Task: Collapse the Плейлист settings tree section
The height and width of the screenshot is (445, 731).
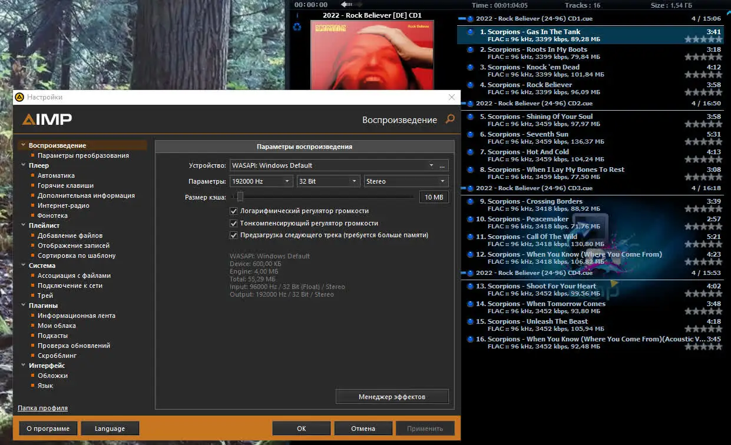Action: point(23,225)
